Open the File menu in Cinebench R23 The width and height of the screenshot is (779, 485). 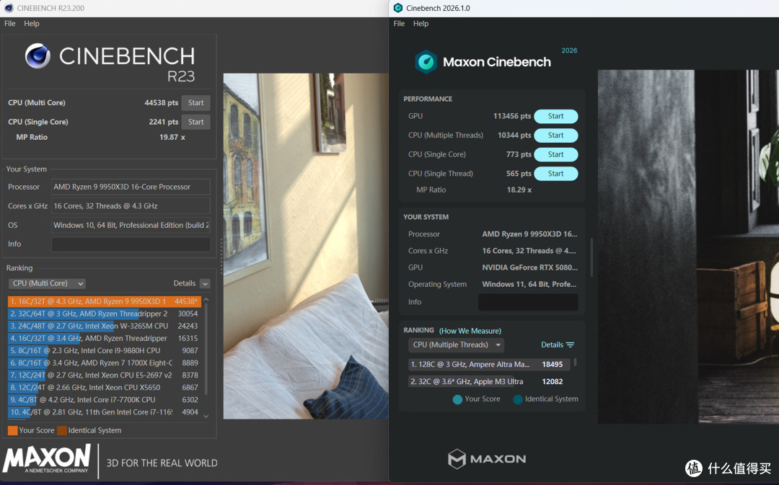10,23
